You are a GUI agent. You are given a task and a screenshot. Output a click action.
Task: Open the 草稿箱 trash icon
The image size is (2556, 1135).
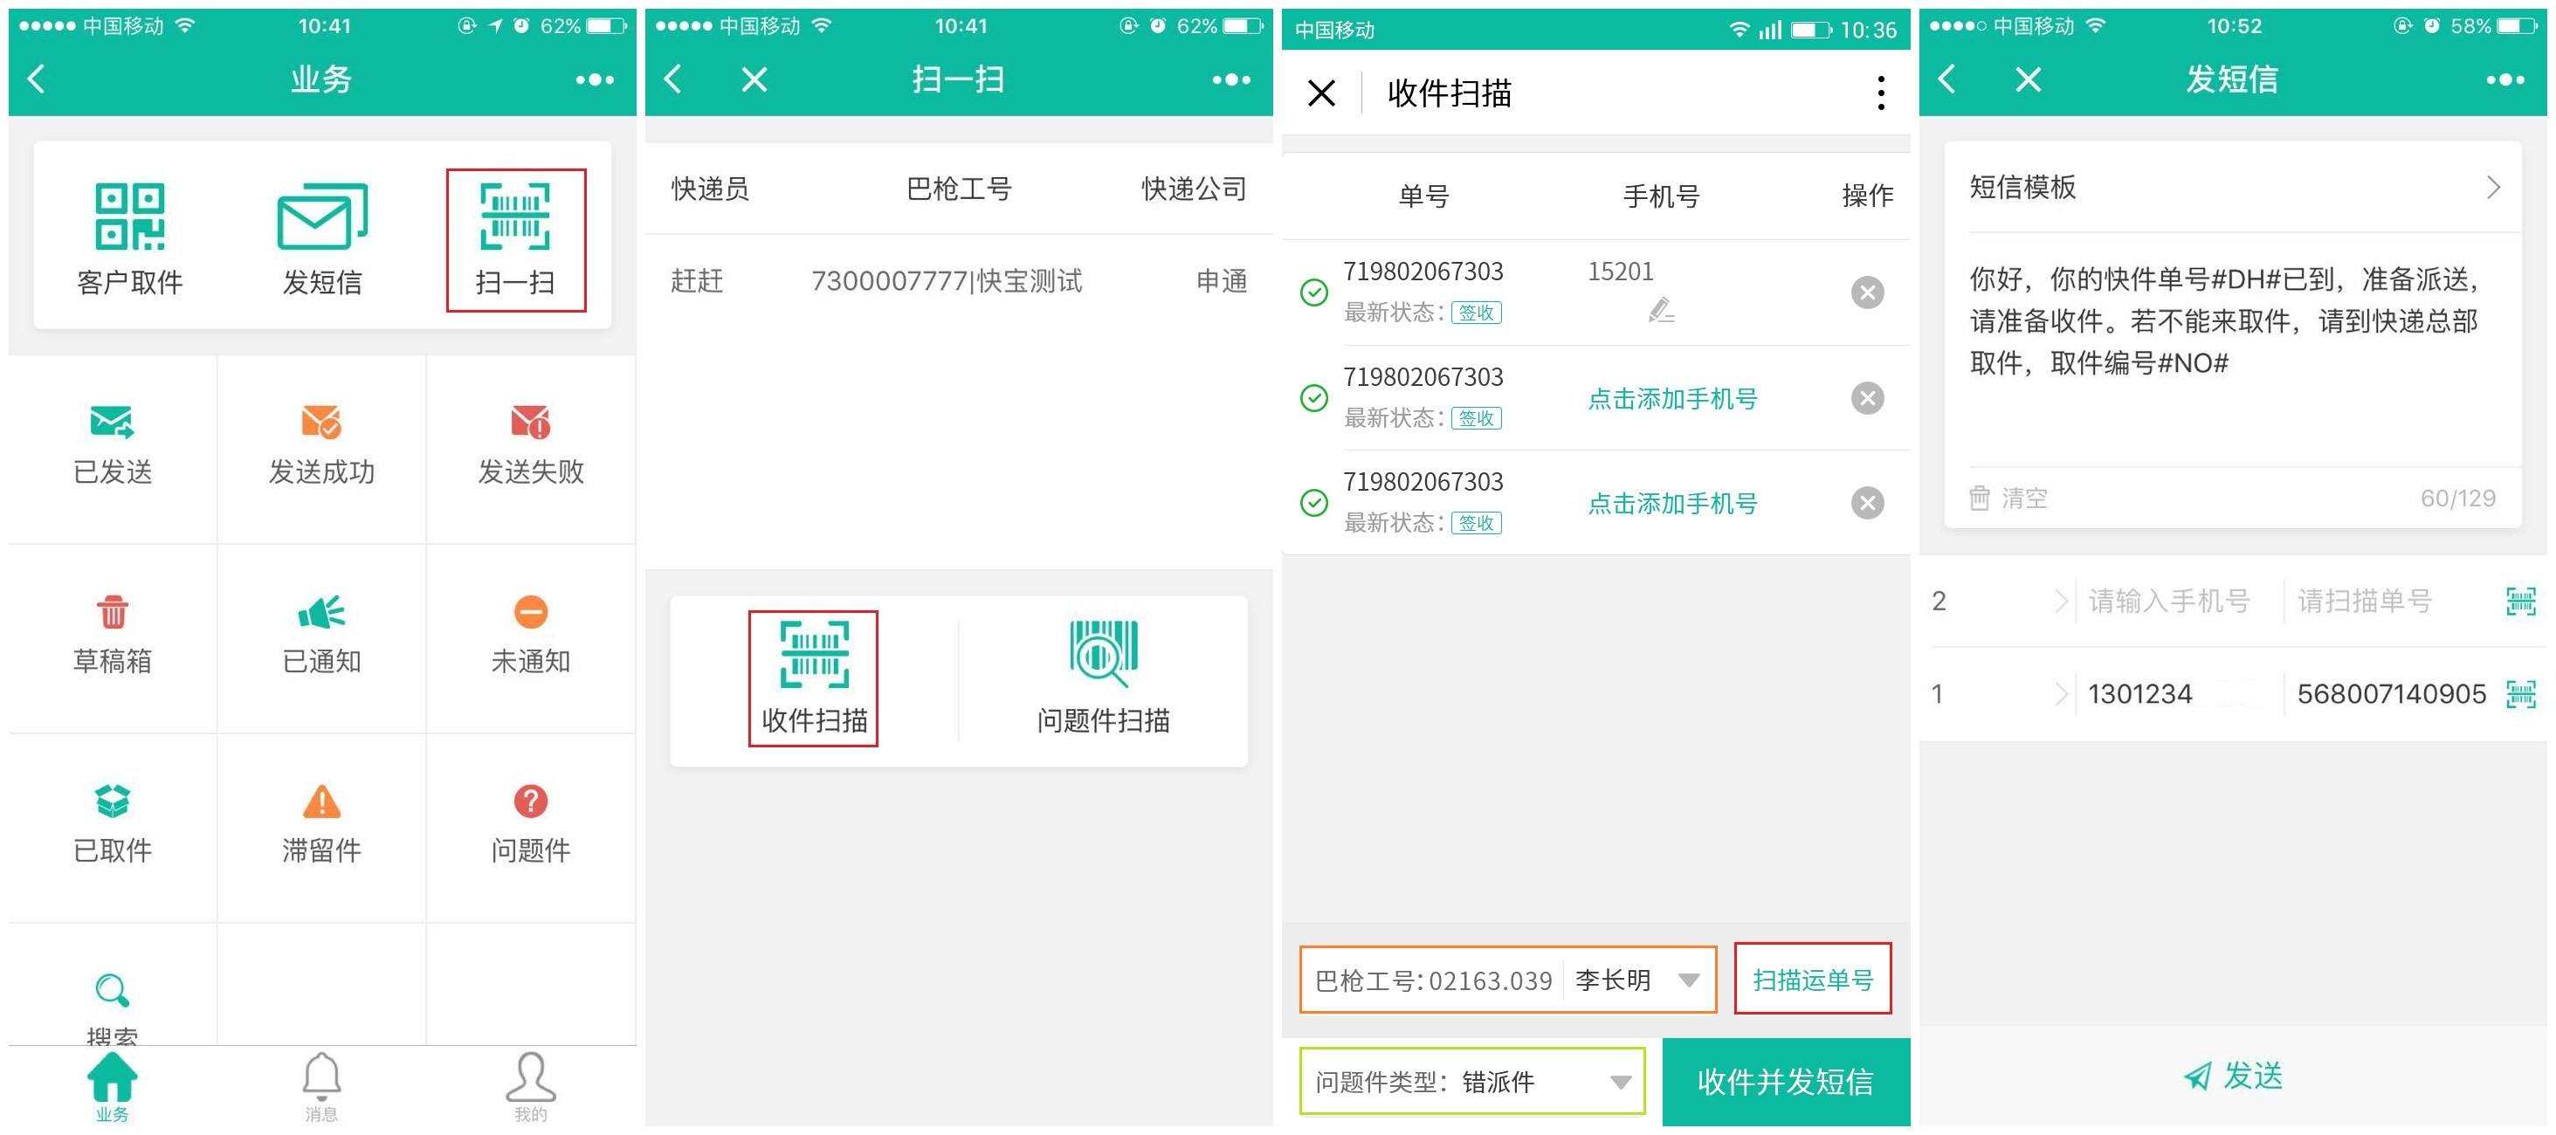coord(112,611)
